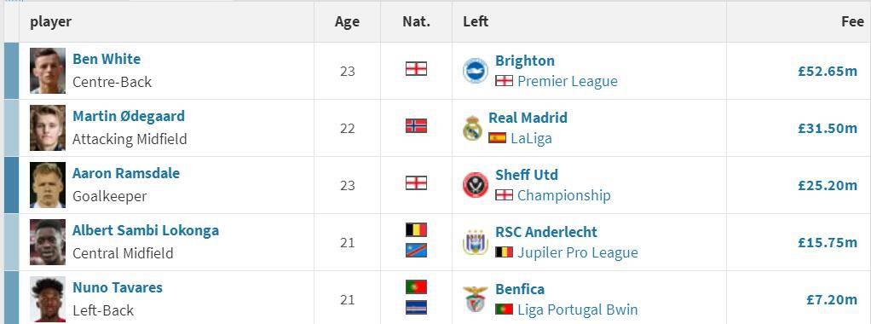This screenshot has width=871, height=324.
Task: Click the Brighton club crest icon
Action: coord(476,71)
